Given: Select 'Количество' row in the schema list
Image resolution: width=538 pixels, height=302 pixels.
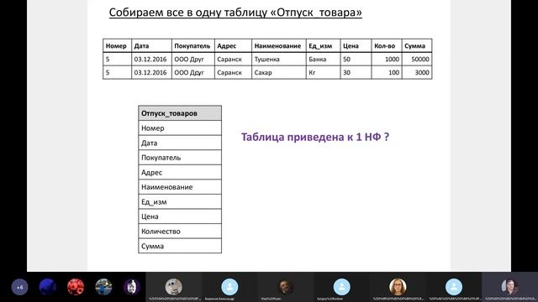Looking at the screenshot, I should point(180,232).
